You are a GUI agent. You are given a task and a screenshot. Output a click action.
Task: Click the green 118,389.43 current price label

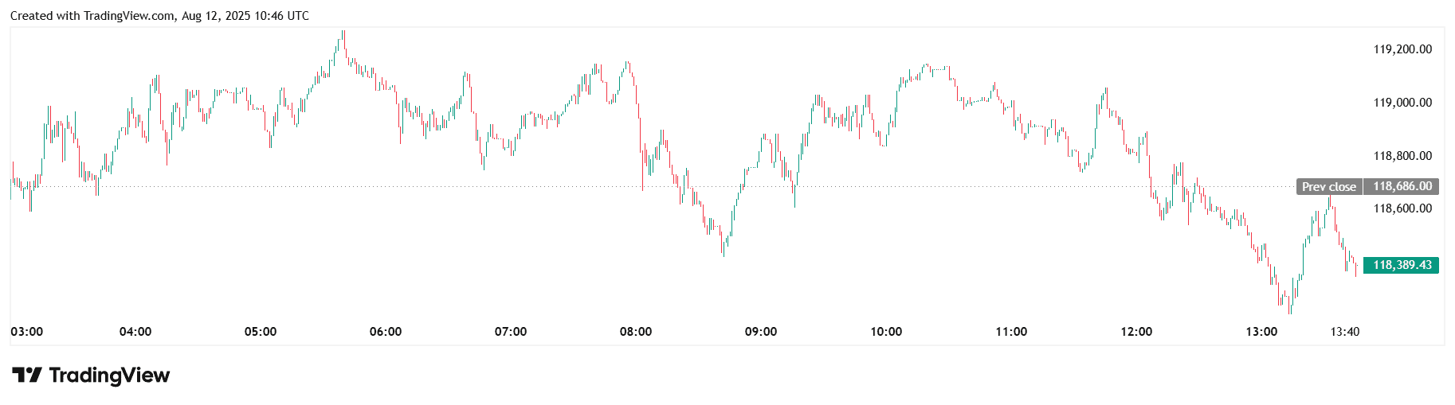[1402, 265]
